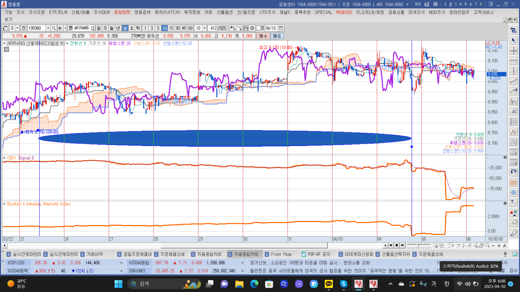This screenshot has height=292, width=520.
Task: Open the 차트 menu
Action: (208, 12)
